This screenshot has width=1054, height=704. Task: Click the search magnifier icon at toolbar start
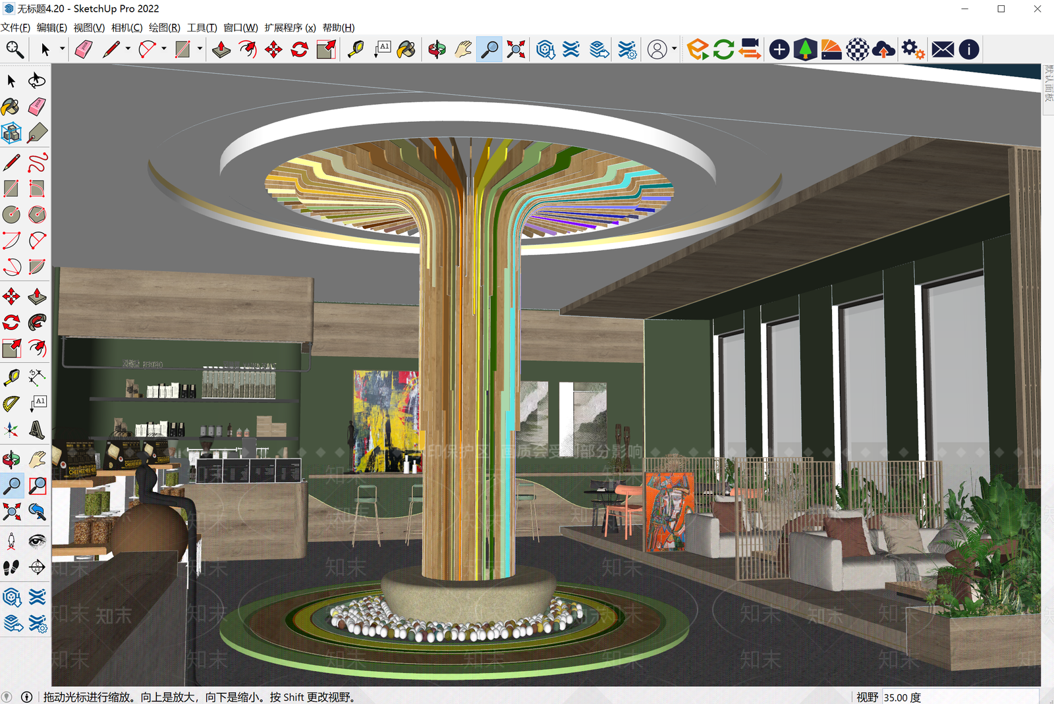(x=14, y=49)
